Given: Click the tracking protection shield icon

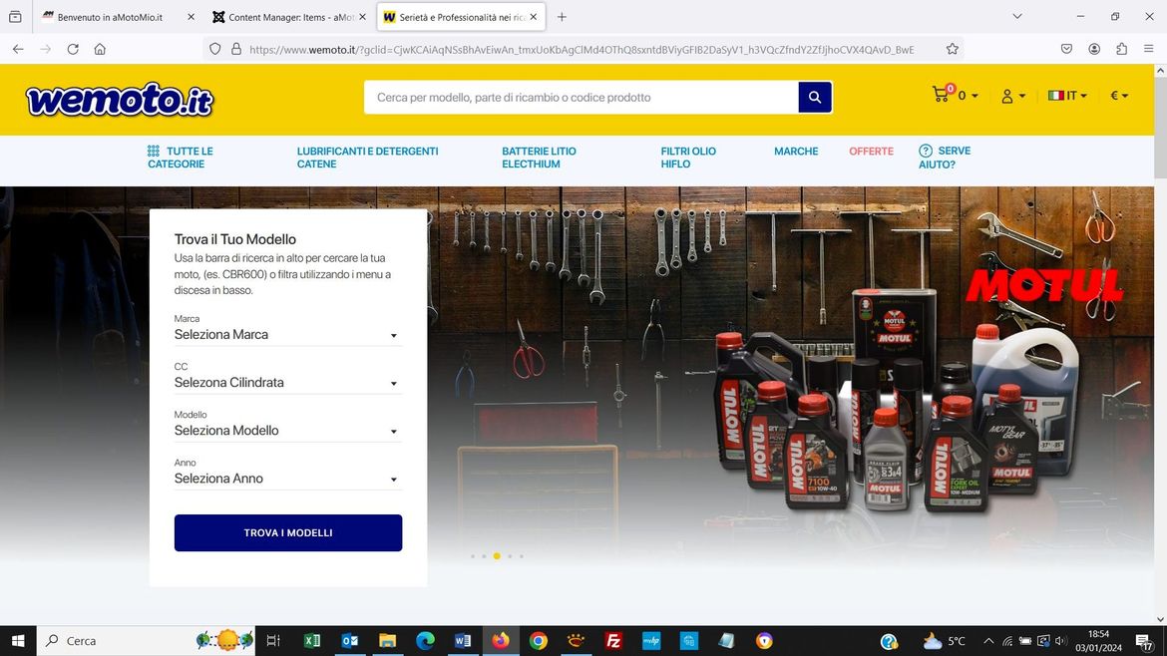Looking at the screenshot, I should point(215,49).
